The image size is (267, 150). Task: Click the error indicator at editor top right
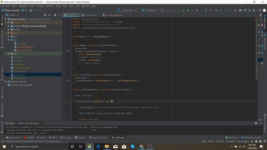click(256, 18)
